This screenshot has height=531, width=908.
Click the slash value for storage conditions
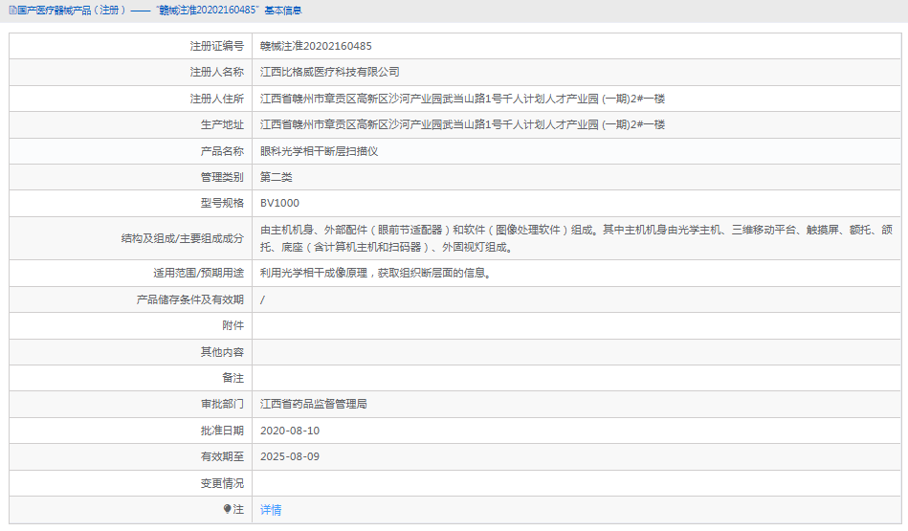coord(262,299)
